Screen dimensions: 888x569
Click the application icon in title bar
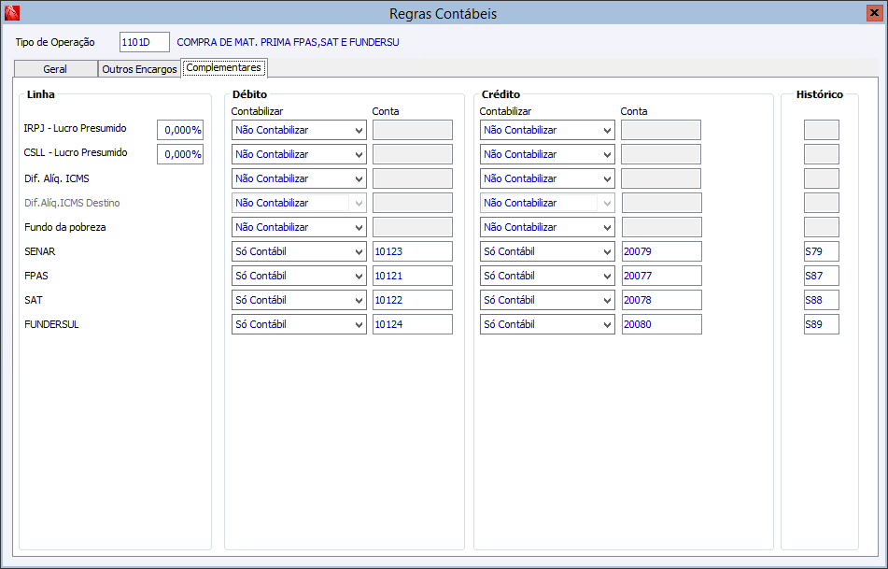[x=11, y=13]
